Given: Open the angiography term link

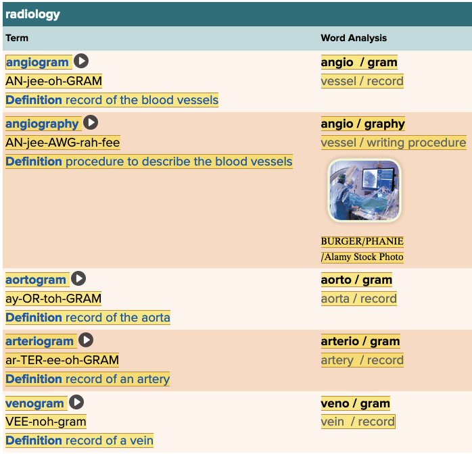Looking at the screenshot, I should [x=42, y=124].
